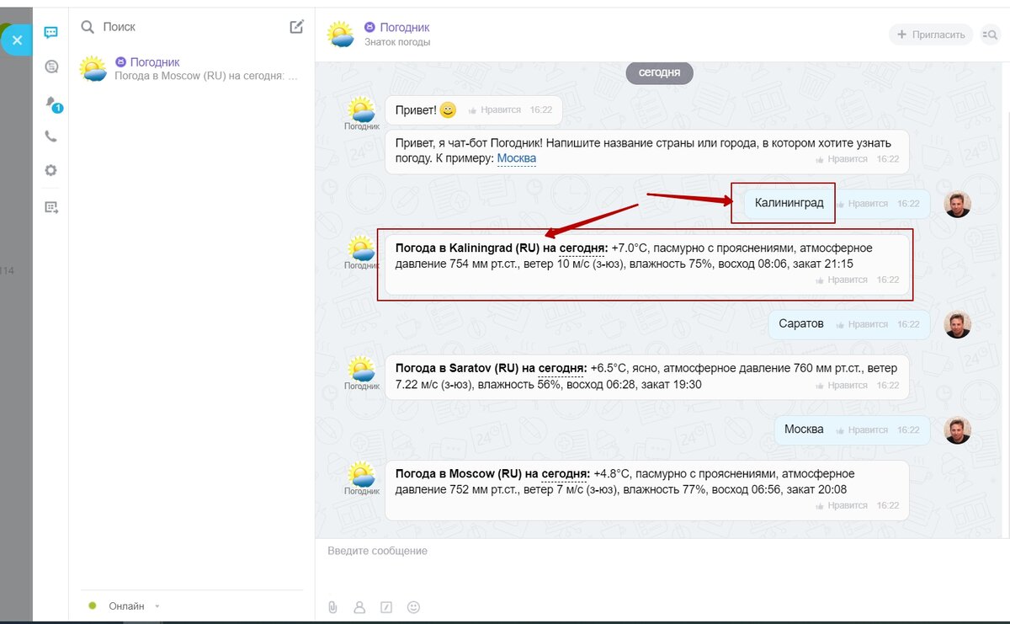Click the Знаток погоды subtitle in header
The width and height of the screenshot is (1010, 624).
(397, 42)
